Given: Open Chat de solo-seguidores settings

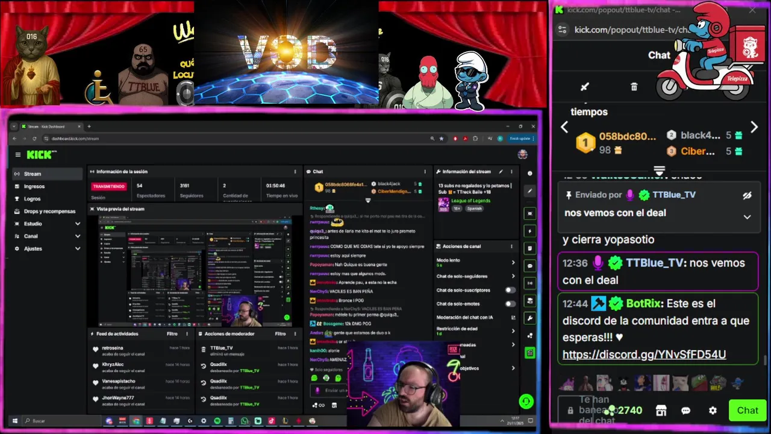Looking at the screenshot, I should point(476,276).
